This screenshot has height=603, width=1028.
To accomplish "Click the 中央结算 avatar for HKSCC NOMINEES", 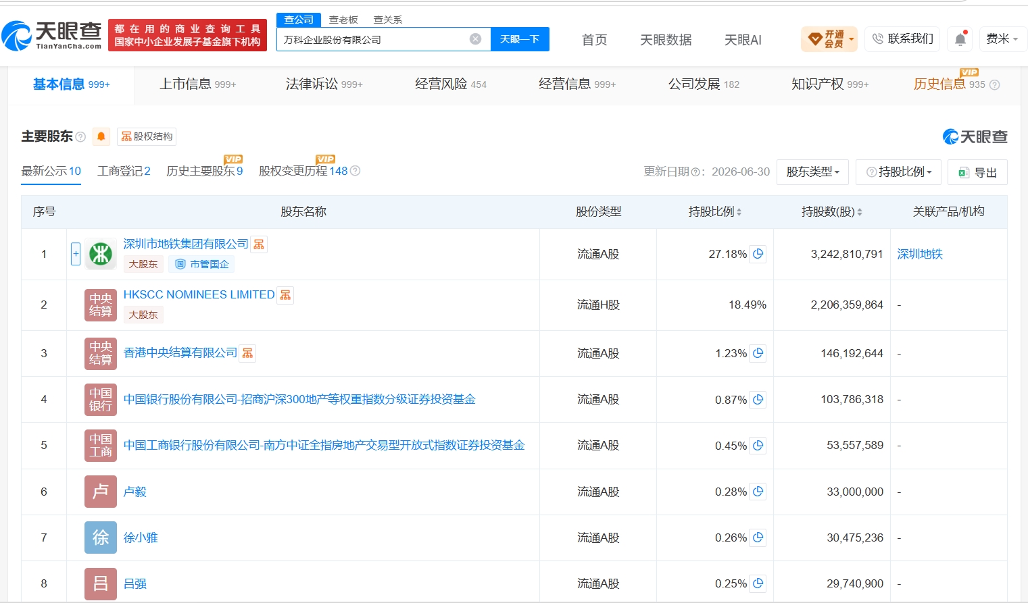I will point(101,305).
